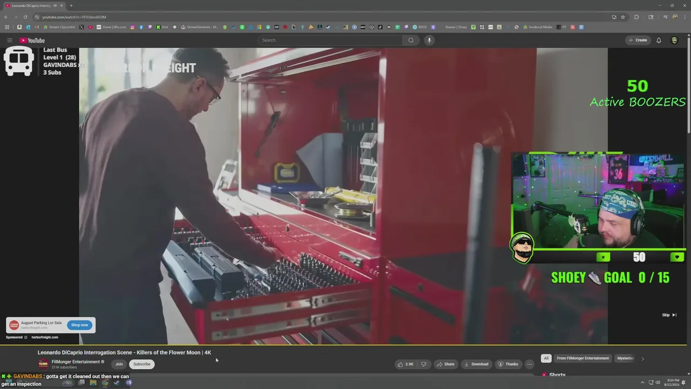
Task: Click the FilMonger channel avatar
Action: [43, 364]
